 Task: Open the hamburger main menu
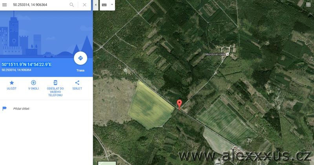coord(4,5)
